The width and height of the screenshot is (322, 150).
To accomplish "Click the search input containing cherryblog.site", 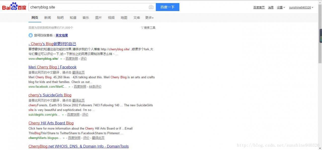I will pyautogui.click(x=88, y=7).
